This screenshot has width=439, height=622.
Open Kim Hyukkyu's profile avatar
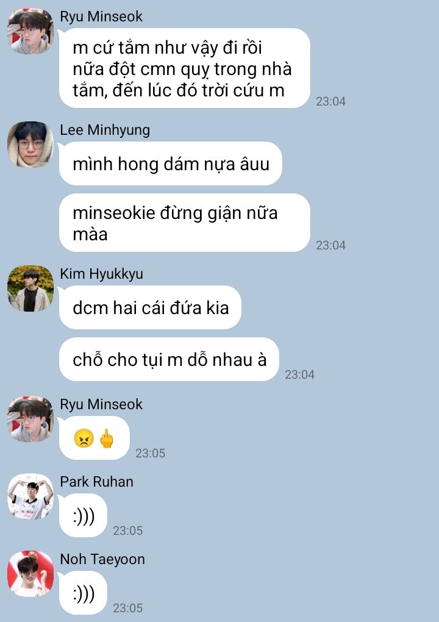point(30,288)
